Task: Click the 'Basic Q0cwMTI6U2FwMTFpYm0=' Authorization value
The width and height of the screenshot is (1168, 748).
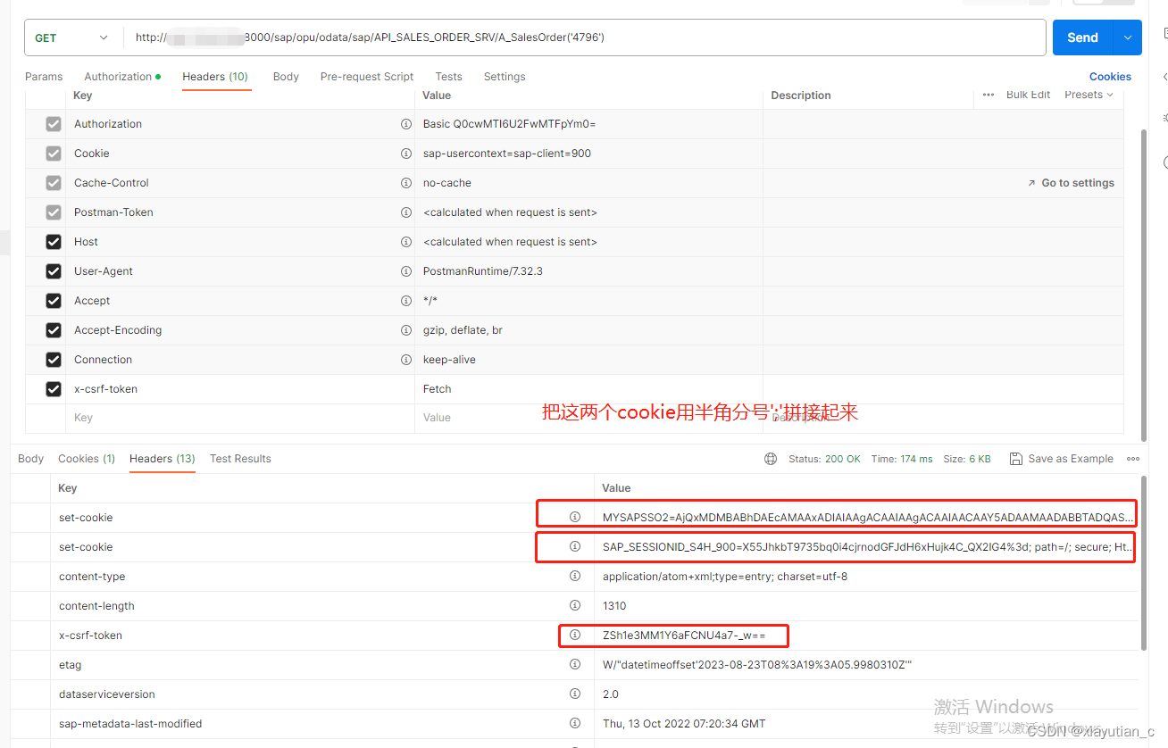Action: point(509,124)
